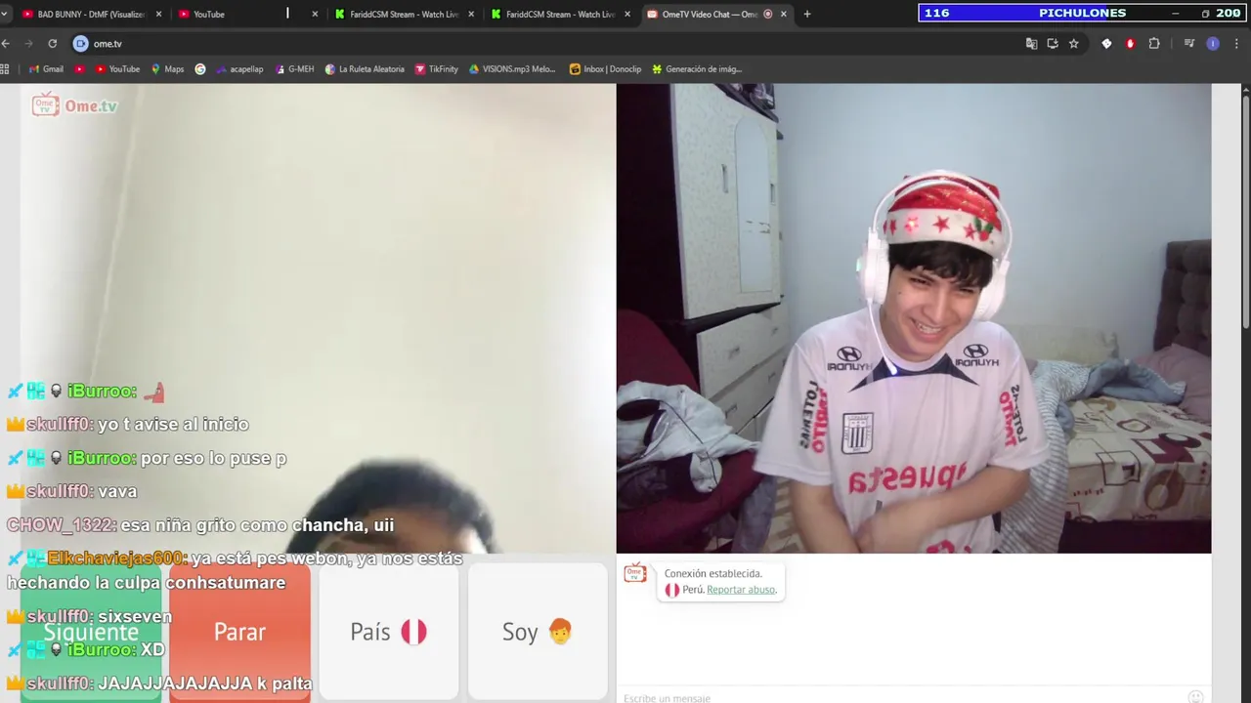Screen dimensions: 1251x703
Task: Open the labeled YouTube bookmark
Action: (117, 69)
